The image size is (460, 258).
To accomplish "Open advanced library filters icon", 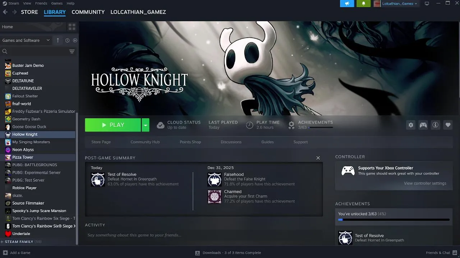I will 72,51.
